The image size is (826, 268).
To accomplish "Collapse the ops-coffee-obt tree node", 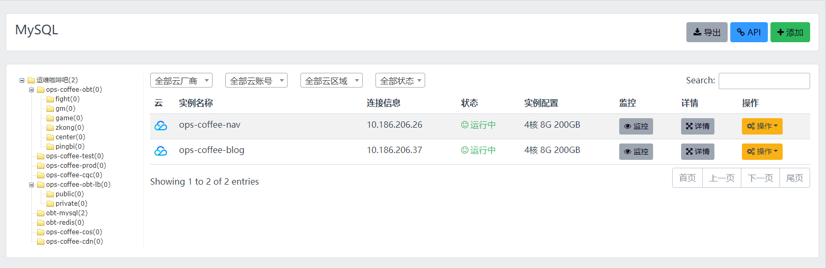I will pyautogui.click(x=31, y=90).
